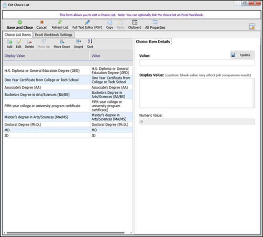This screenshot has width=263, height=237.
Task: Refresh the list via Refresh List icon
Action: point(60,22)
